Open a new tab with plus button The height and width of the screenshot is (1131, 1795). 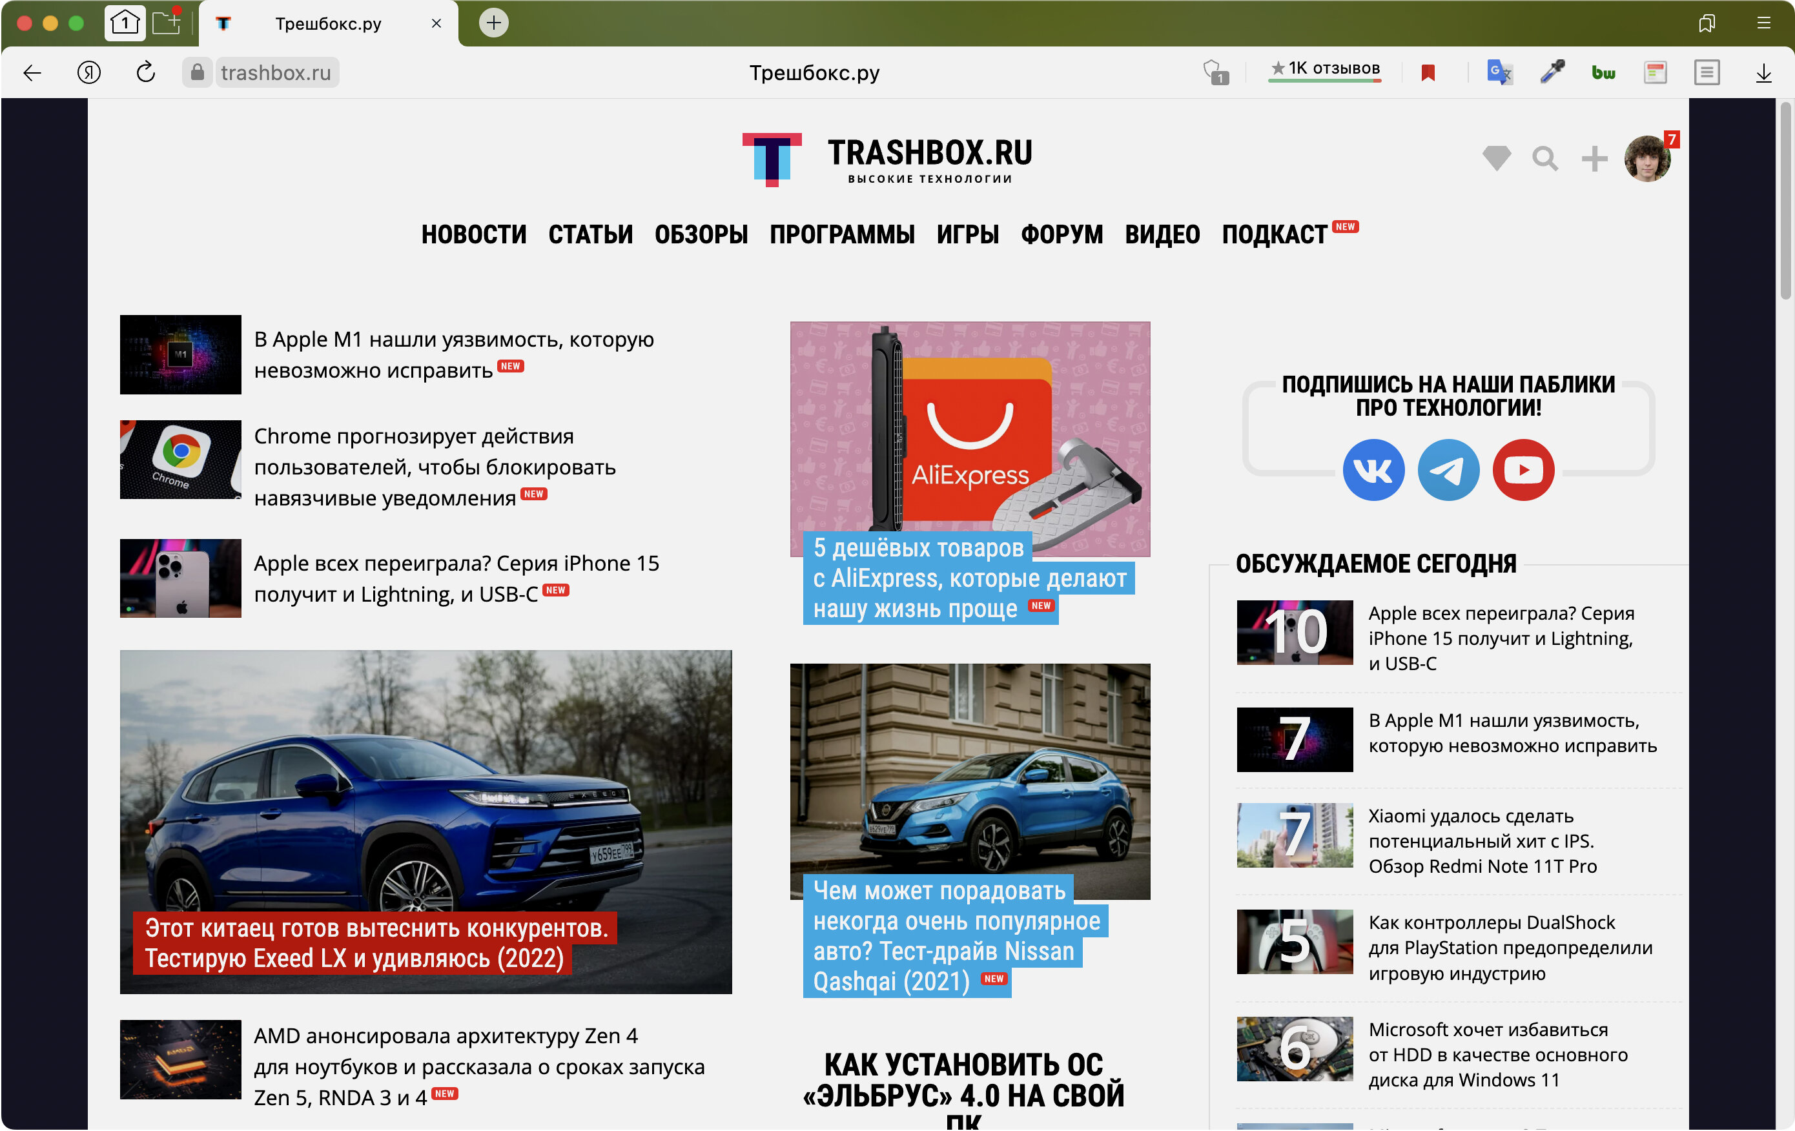point(493,23)
